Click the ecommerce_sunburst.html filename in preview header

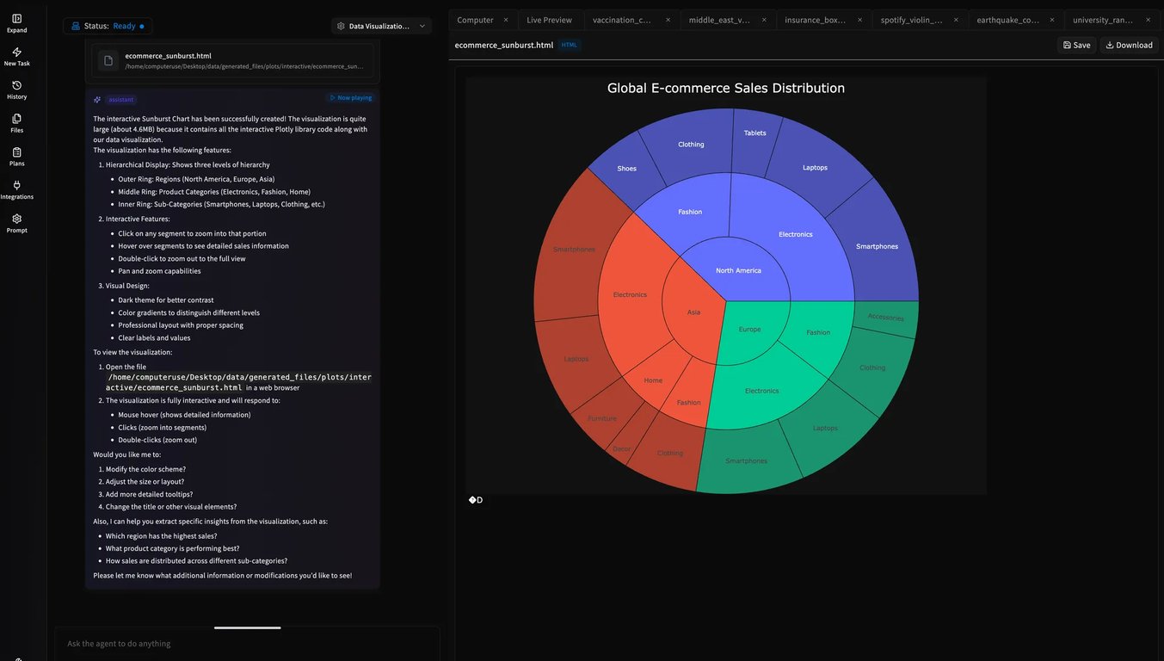[x=504, y=45]
